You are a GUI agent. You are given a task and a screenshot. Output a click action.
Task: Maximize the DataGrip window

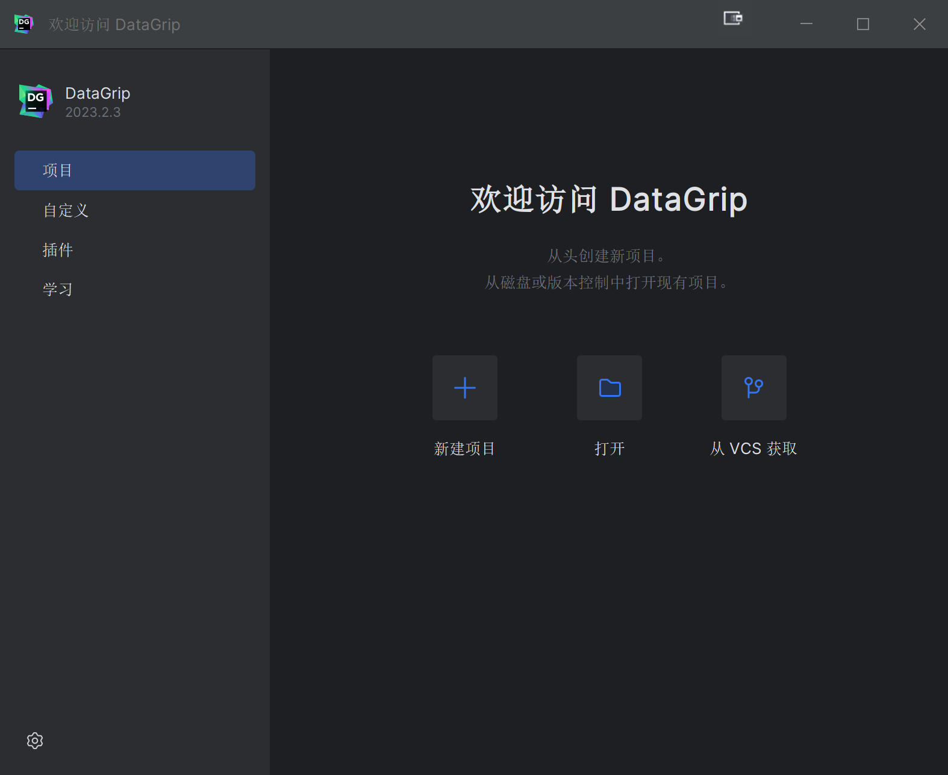863,24
